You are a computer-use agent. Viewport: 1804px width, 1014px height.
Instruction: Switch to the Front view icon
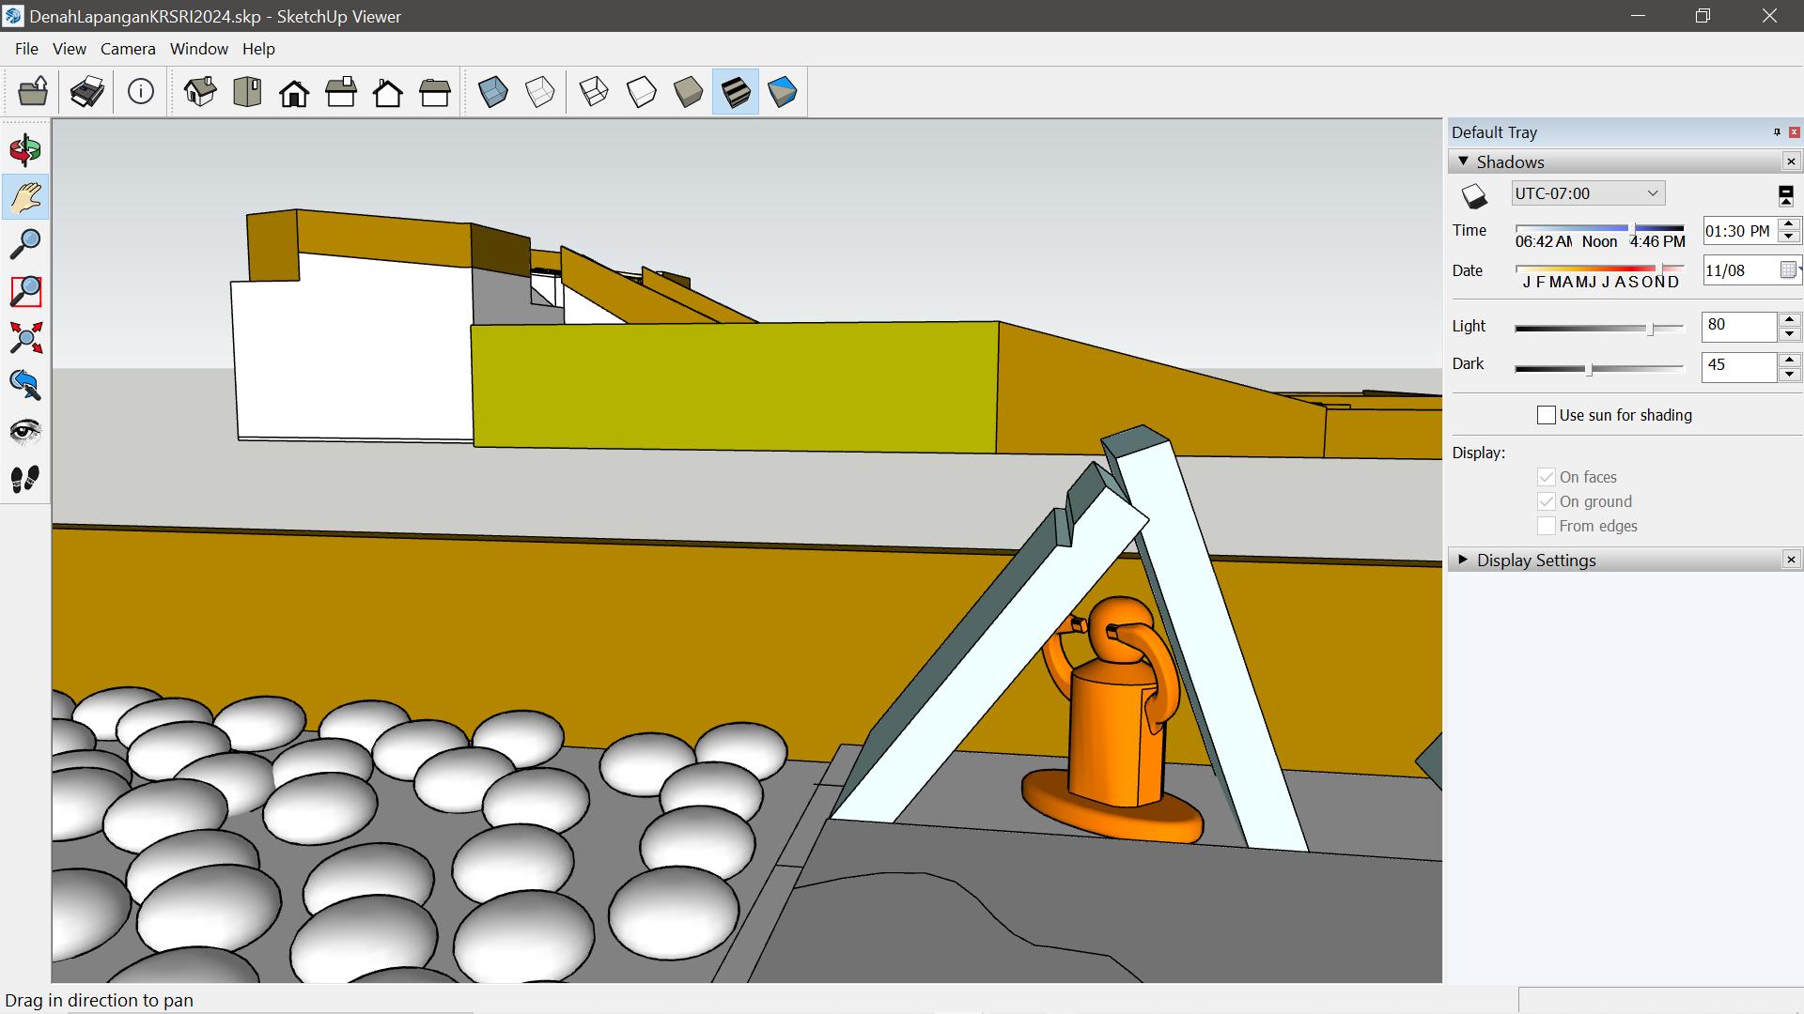[x=294, y=92]
